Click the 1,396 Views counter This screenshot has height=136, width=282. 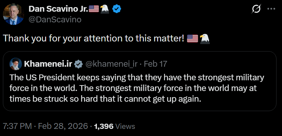104,126
